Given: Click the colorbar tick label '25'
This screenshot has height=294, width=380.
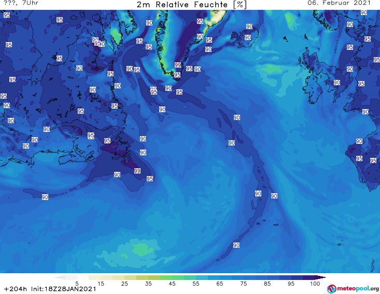Looking at the screenshot, I should coord(124,284).
